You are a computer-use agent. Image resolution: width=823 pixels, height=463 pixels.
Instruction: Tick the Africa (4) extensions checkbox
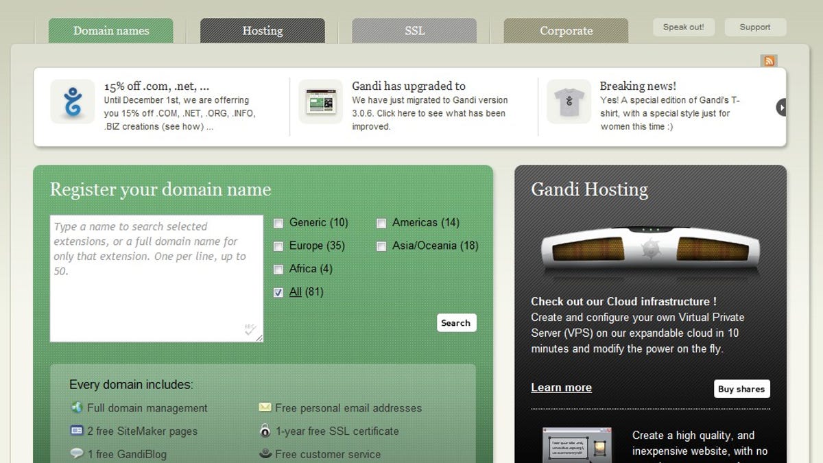point(278,269)
